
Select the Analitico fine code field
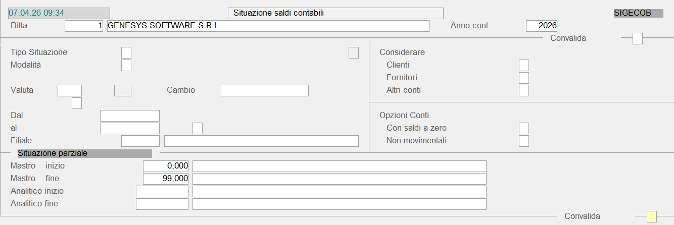click(162, 204)
